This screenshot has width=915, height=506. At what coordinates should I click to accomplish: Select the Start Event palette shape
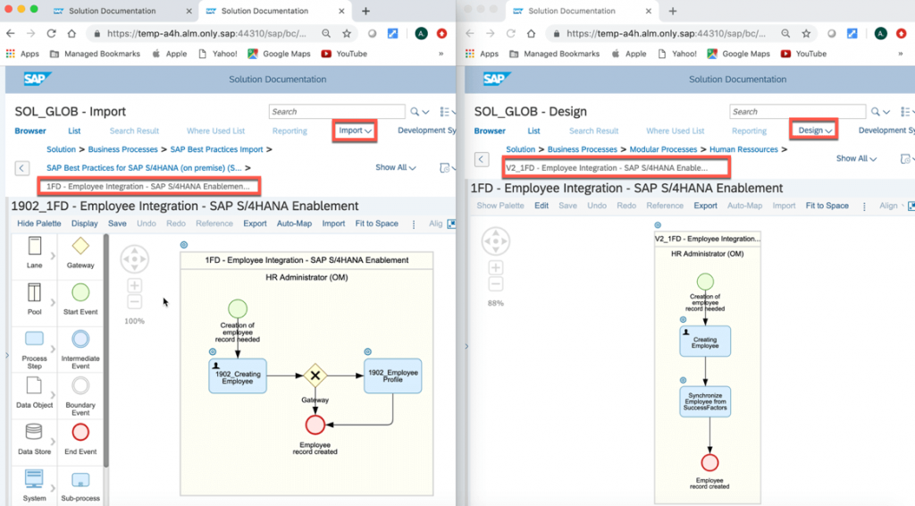[80, 292]
